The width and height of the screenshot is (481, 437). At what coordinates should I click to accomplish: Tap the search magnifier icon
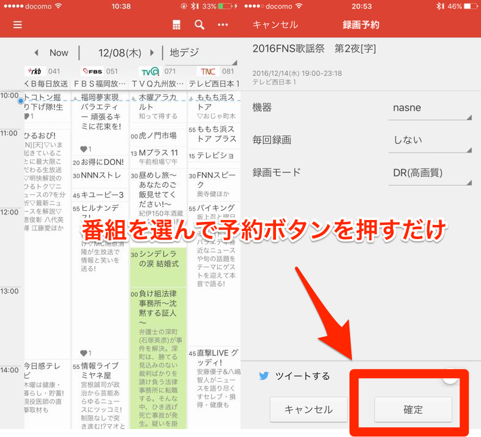199,25
